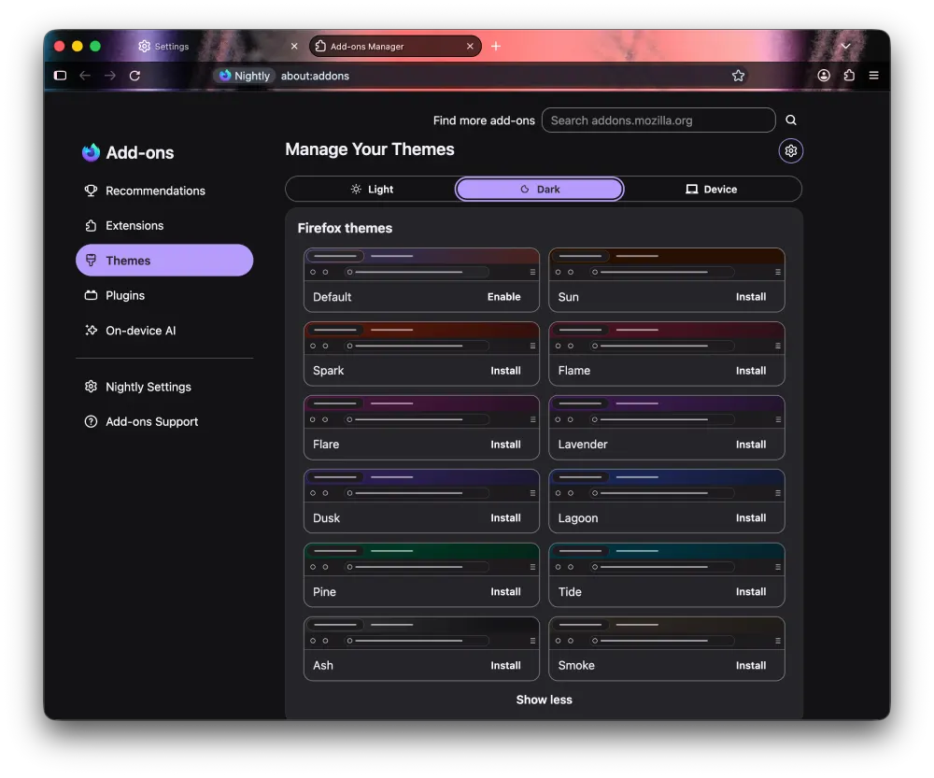This screenshot has width=934, height=778.
Task: Reload the page with the refresh icon
Action: coord(135,76)
